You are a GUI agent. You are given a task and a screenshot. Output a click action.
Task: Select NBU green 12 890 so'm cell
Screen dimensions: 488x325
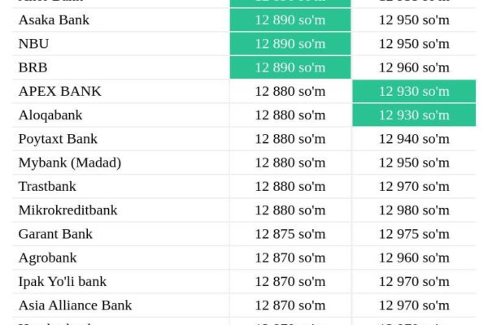tap(290, 44)
